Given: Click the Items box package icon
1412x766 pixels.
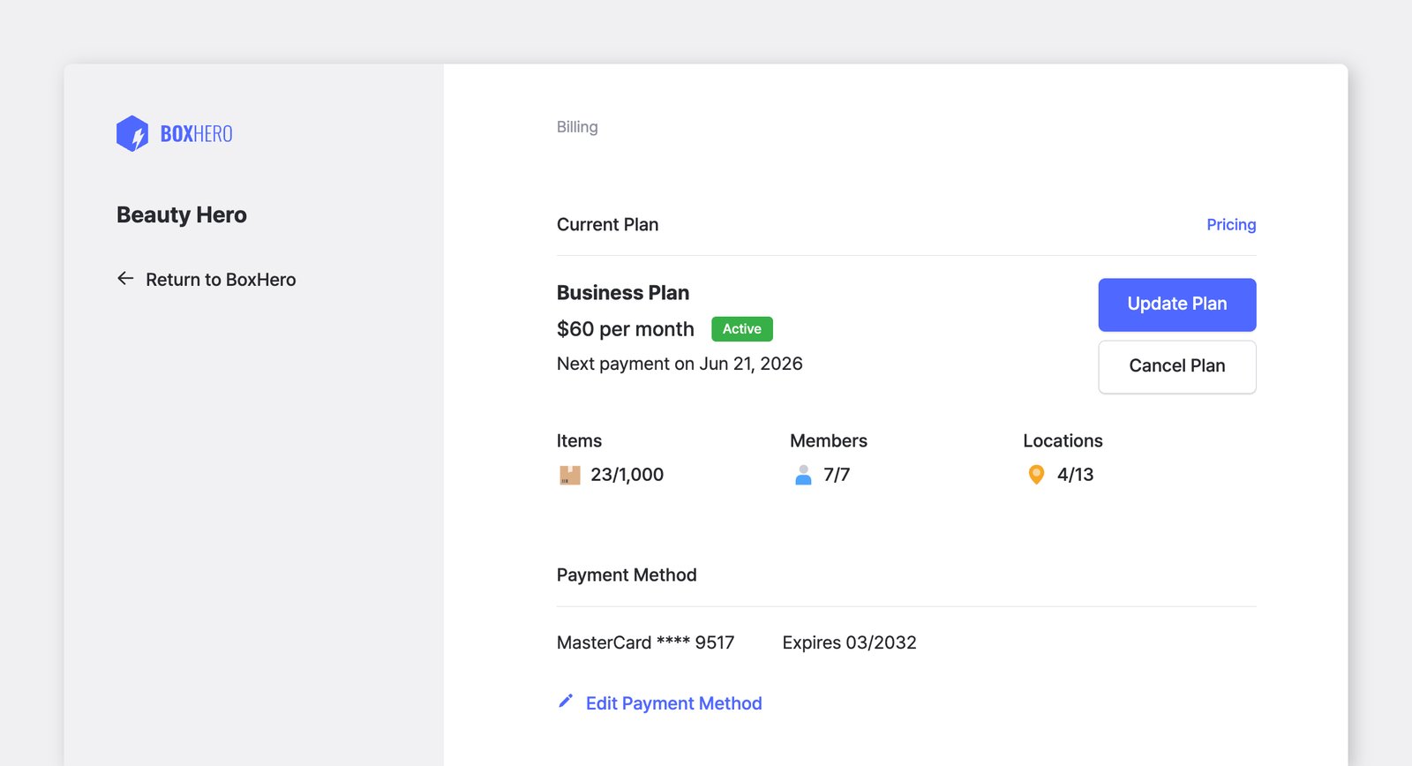Looking at the screenshot, I should [x=570, y=475].
